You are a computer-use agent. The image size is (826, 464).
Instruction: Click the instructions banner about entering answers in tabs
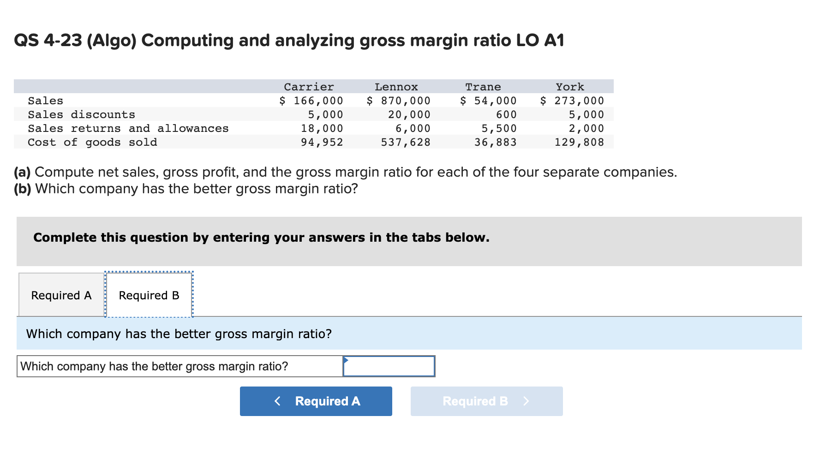261,238
